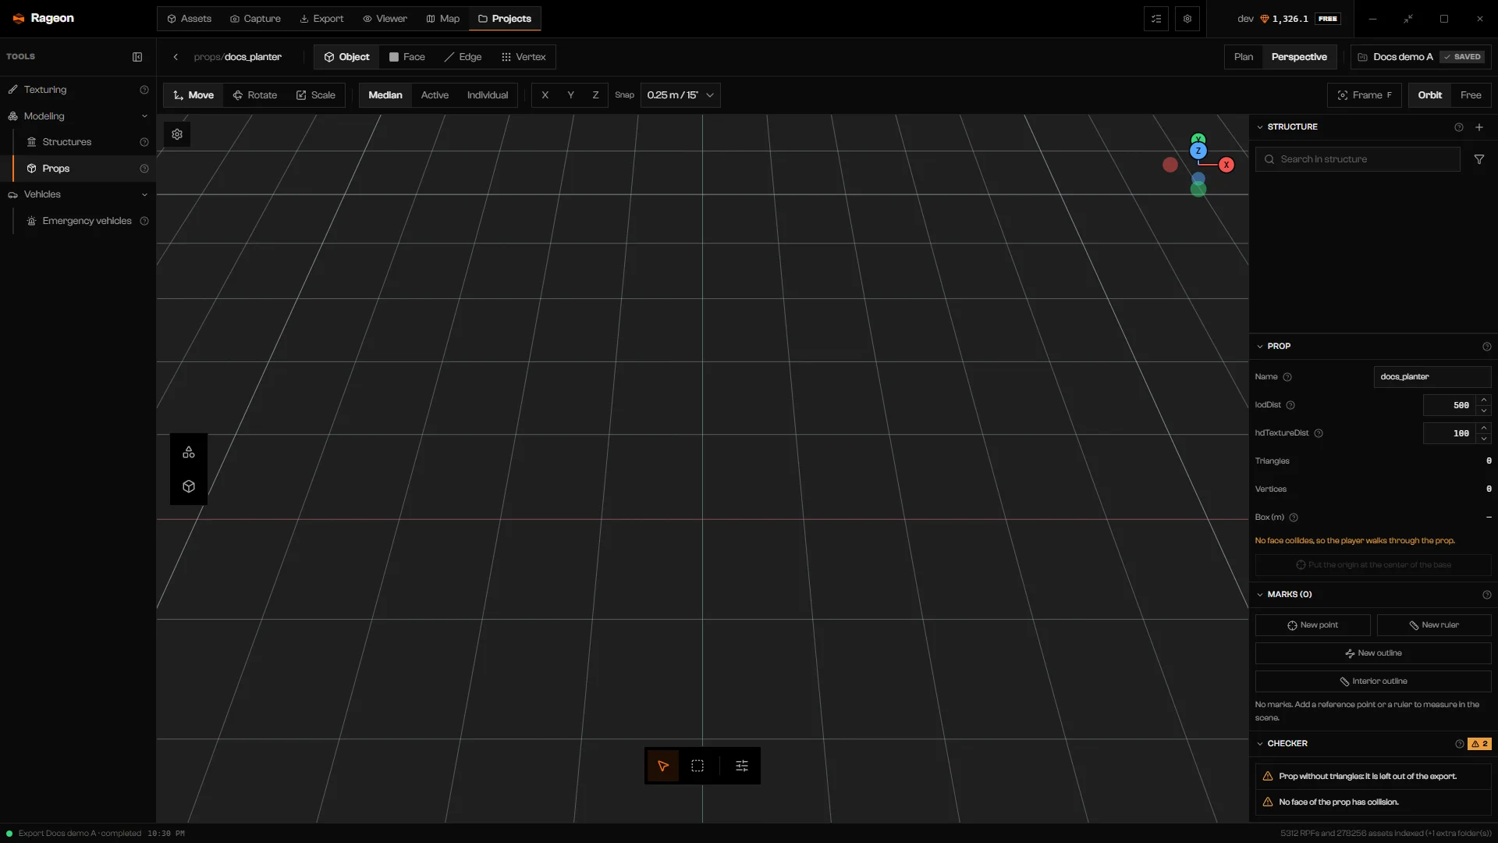This screenshot has width=1498, height=843.
Task: Click the Search in structure field
Action: 1358,159
